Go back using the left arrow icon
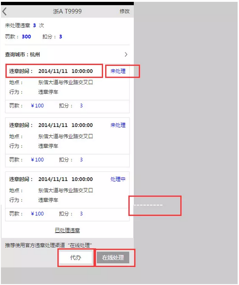 point(5,12)
